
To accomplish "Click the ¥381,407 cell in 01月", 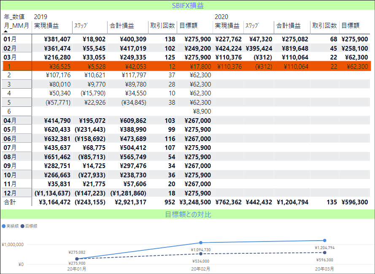I will point(57,39).
